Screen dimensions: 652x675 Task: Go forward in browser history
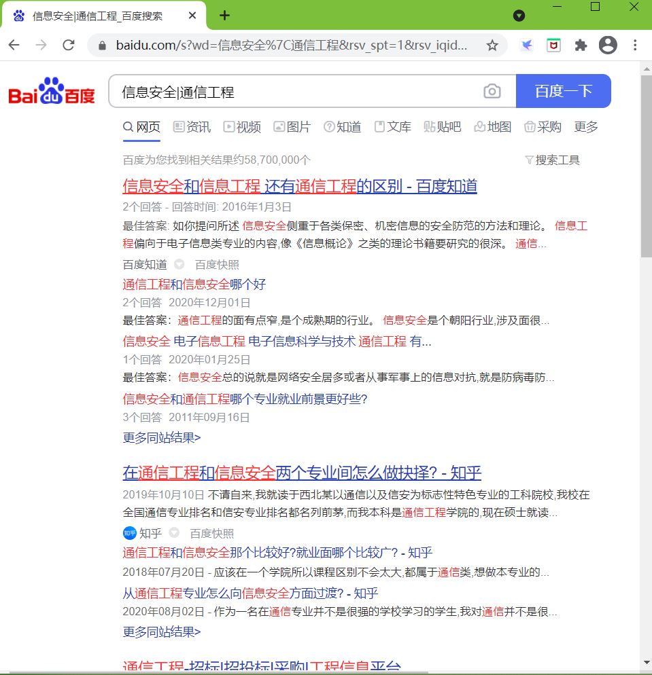pyautogui.click(x=41, y=45)
